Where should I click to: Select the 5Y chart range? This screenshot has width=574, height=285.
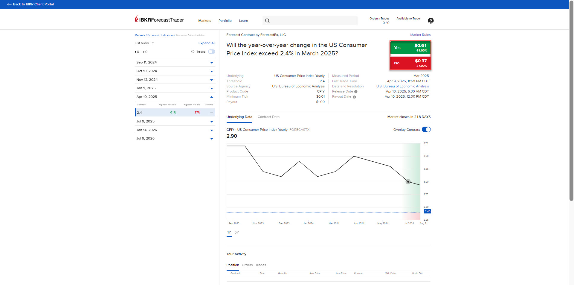(x=236, y=232)
